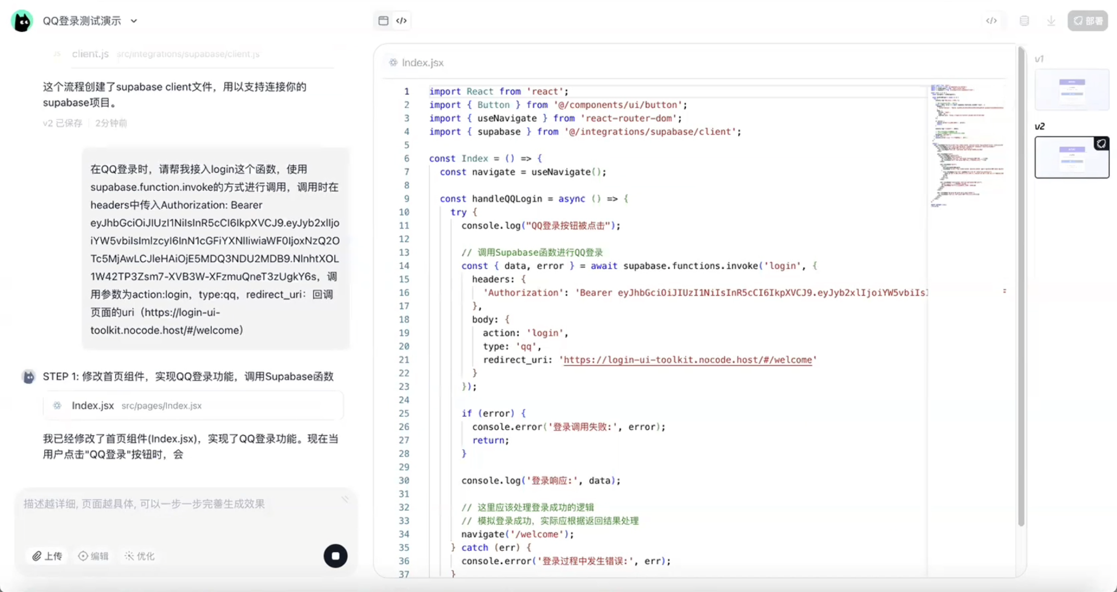Click the JS icon beside client.js
This screenshot has height=592, width=1117.
click(x=57, y=54)
